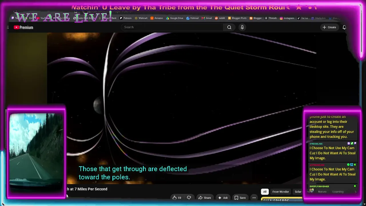Open the Blogger bookmark

[256, 18]
